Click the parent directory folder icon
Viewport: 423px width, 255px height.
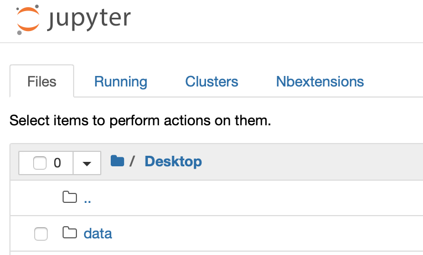[69, 197]
